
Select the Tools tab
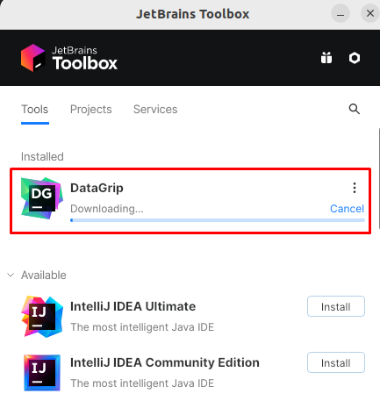coord(34,110)
